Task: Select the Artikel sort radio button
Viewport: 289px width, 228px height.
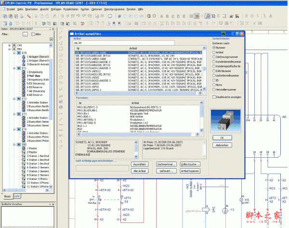Action: [214, 53]
